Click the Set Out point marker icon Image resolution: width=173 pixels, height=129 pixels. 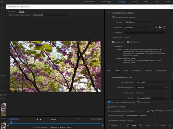click(41, 119)
